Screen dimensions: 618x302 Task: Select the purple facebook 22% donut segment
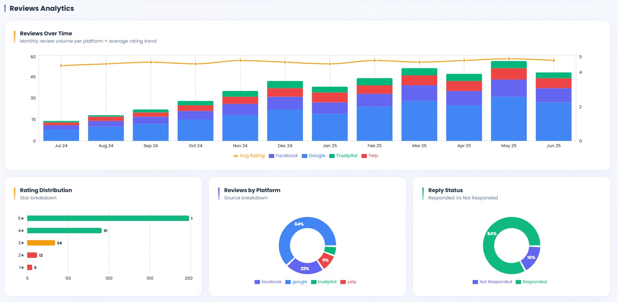[x=304, y=268]
